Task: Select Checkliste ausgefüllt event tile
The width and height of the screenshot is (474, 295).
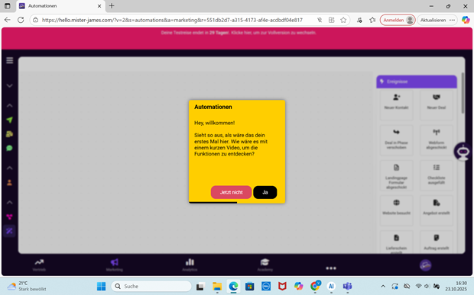Action: pyautogui.click(x=437, y=175)
